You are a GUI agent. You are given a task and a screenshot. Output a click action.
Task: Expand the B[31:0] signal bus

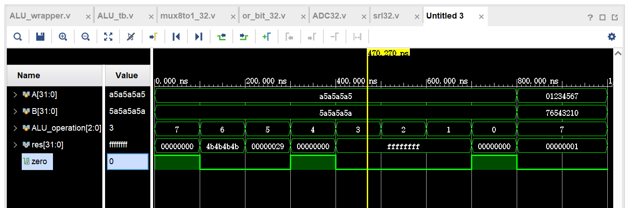15,111
